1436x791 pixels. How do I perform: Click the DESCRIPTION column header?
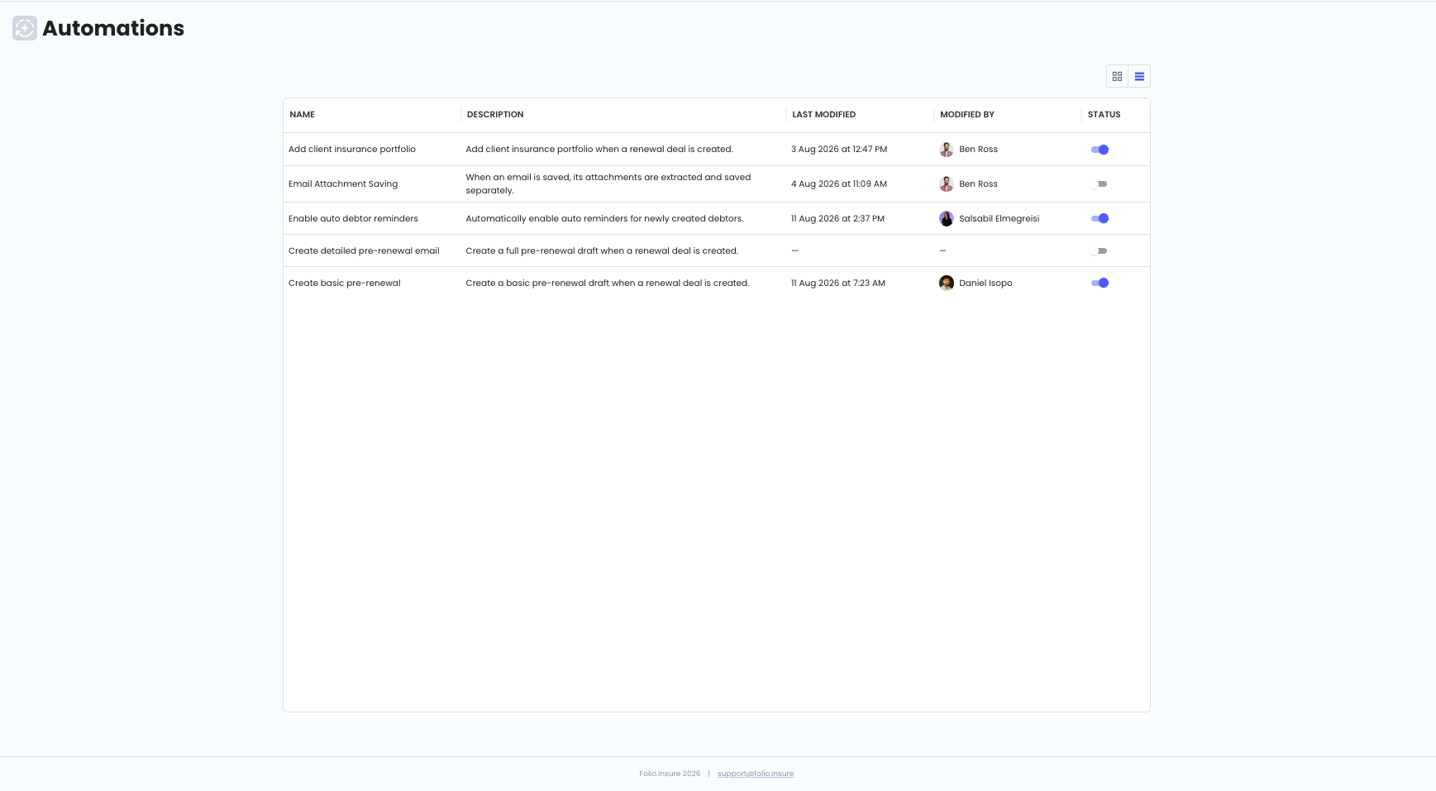coord(495,115)
